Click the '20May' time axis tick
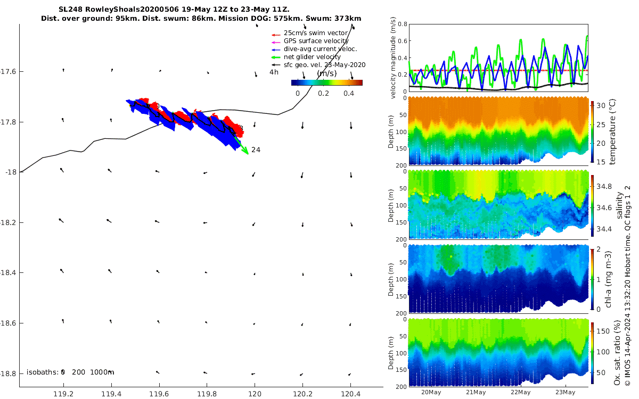 [431, 393]
